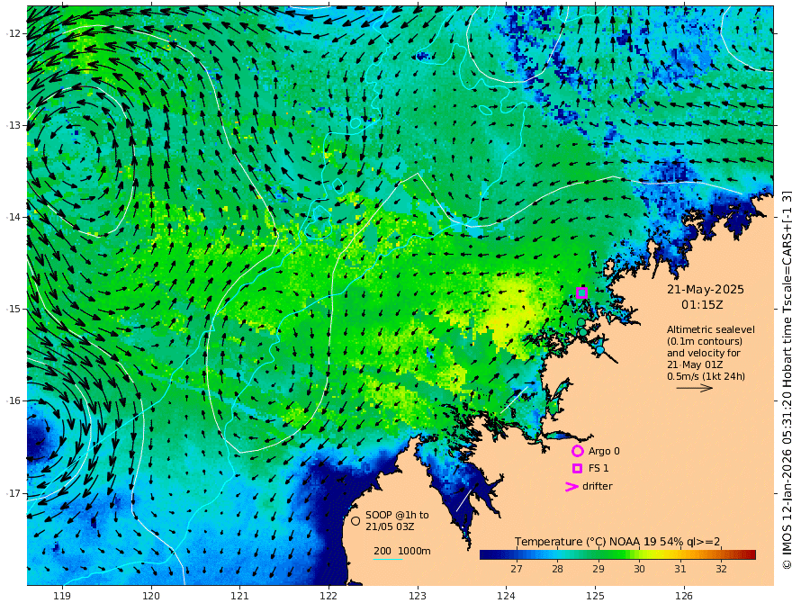Viewport: 792px width, 612px height.
Task: Pick the dark red end of temperature colorbar
Action: coord(750,555)
